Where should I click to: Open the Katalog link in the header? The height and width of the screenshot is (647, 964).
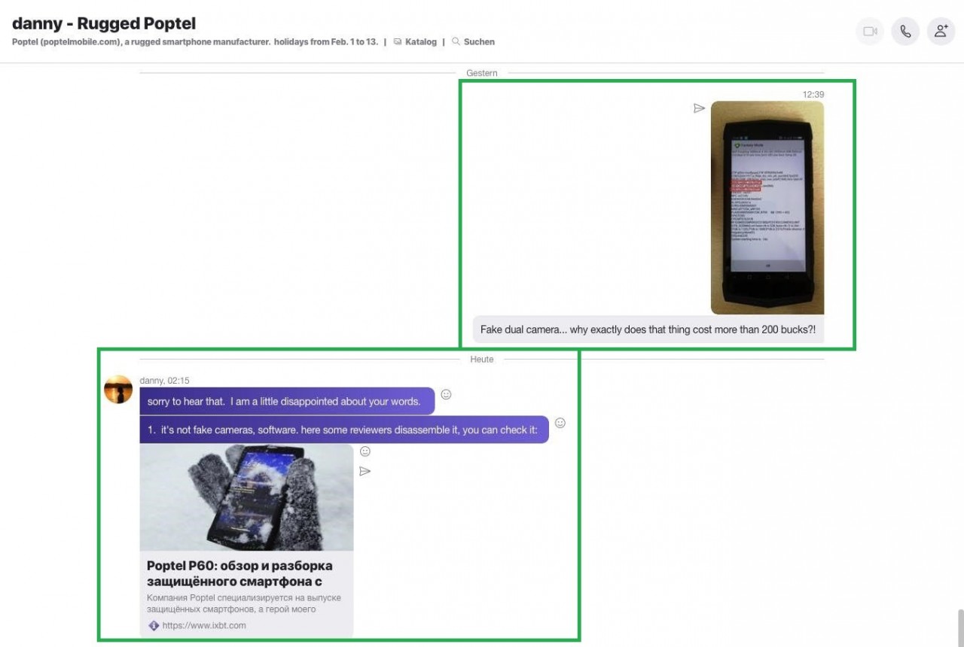(415, 42)
